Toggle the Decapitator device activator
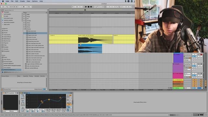The width and height of the screenshot is (208, 117). point(4,93)
